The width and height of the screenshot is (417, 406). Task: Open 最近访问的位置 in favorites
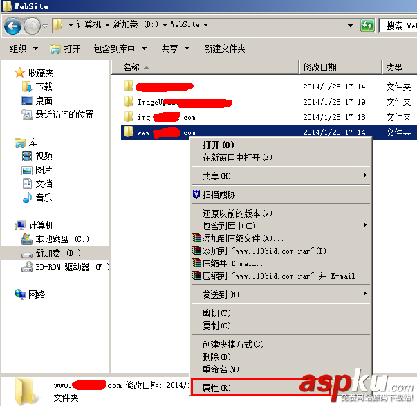pyautogui.click(x=57, y=114)
